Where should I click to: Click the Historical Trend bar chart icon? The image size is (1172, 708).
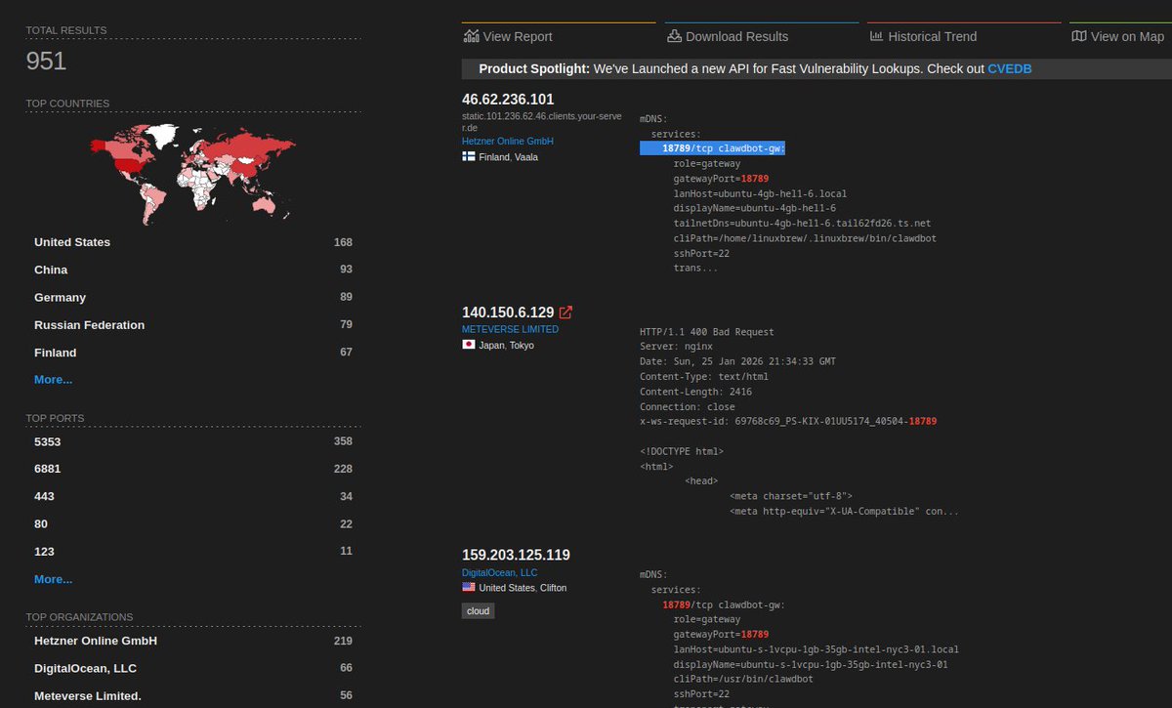point(876,36)
